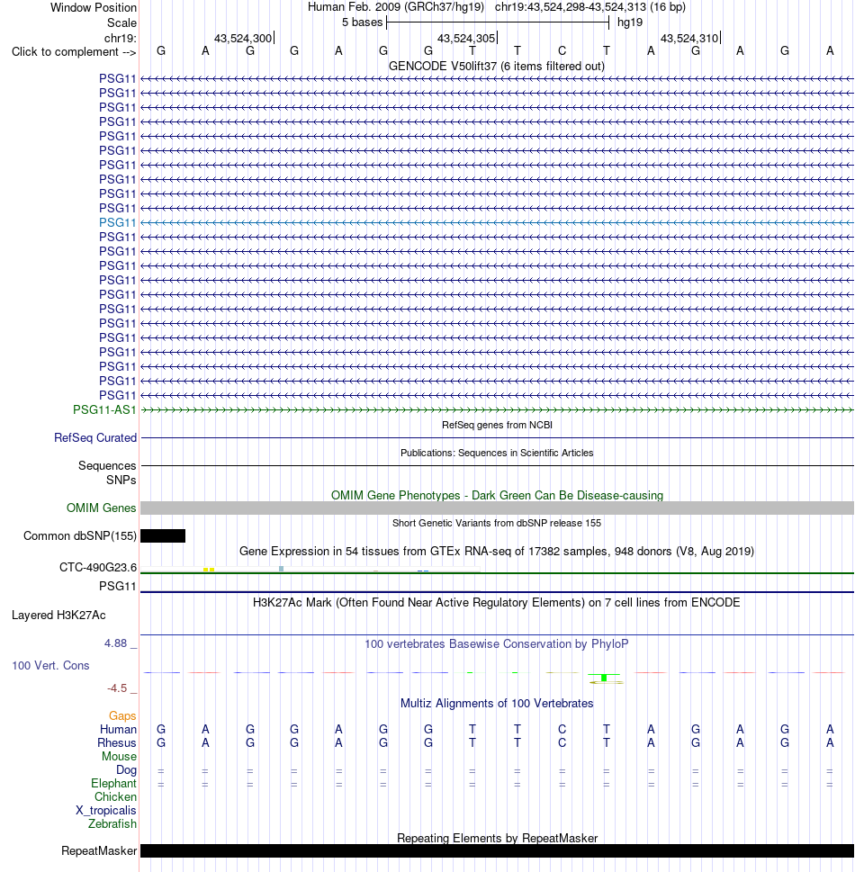The width and height of the screenshot is (855, 872).
Task: Click the OMIM Genes label
Action: coord(101,508)
